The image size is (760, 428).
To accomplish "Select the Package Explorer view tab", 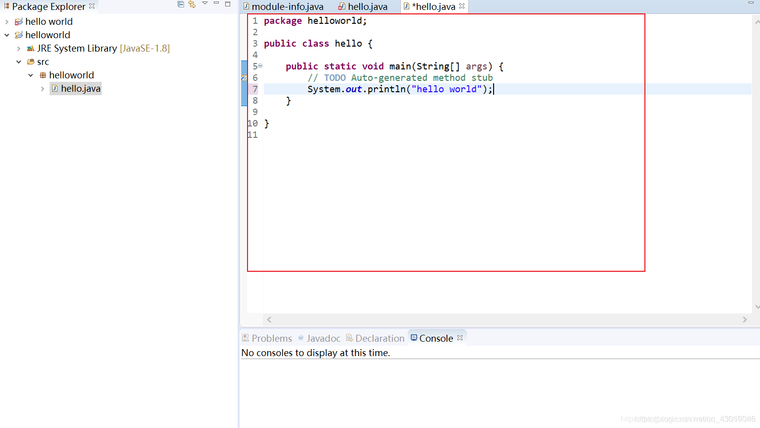I will tap(49, 6).
